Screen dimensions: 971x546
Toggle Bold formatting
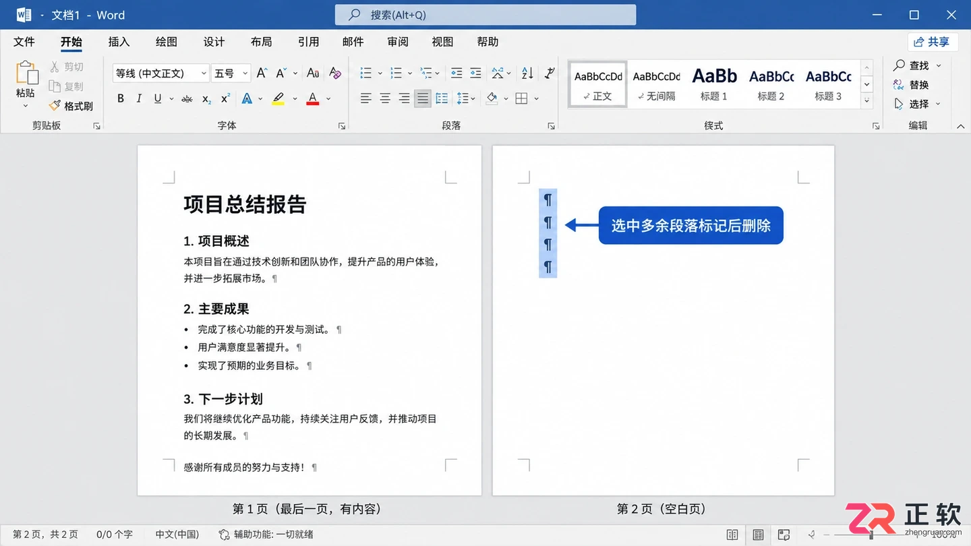pyautogui.click(x=121, y=99)
